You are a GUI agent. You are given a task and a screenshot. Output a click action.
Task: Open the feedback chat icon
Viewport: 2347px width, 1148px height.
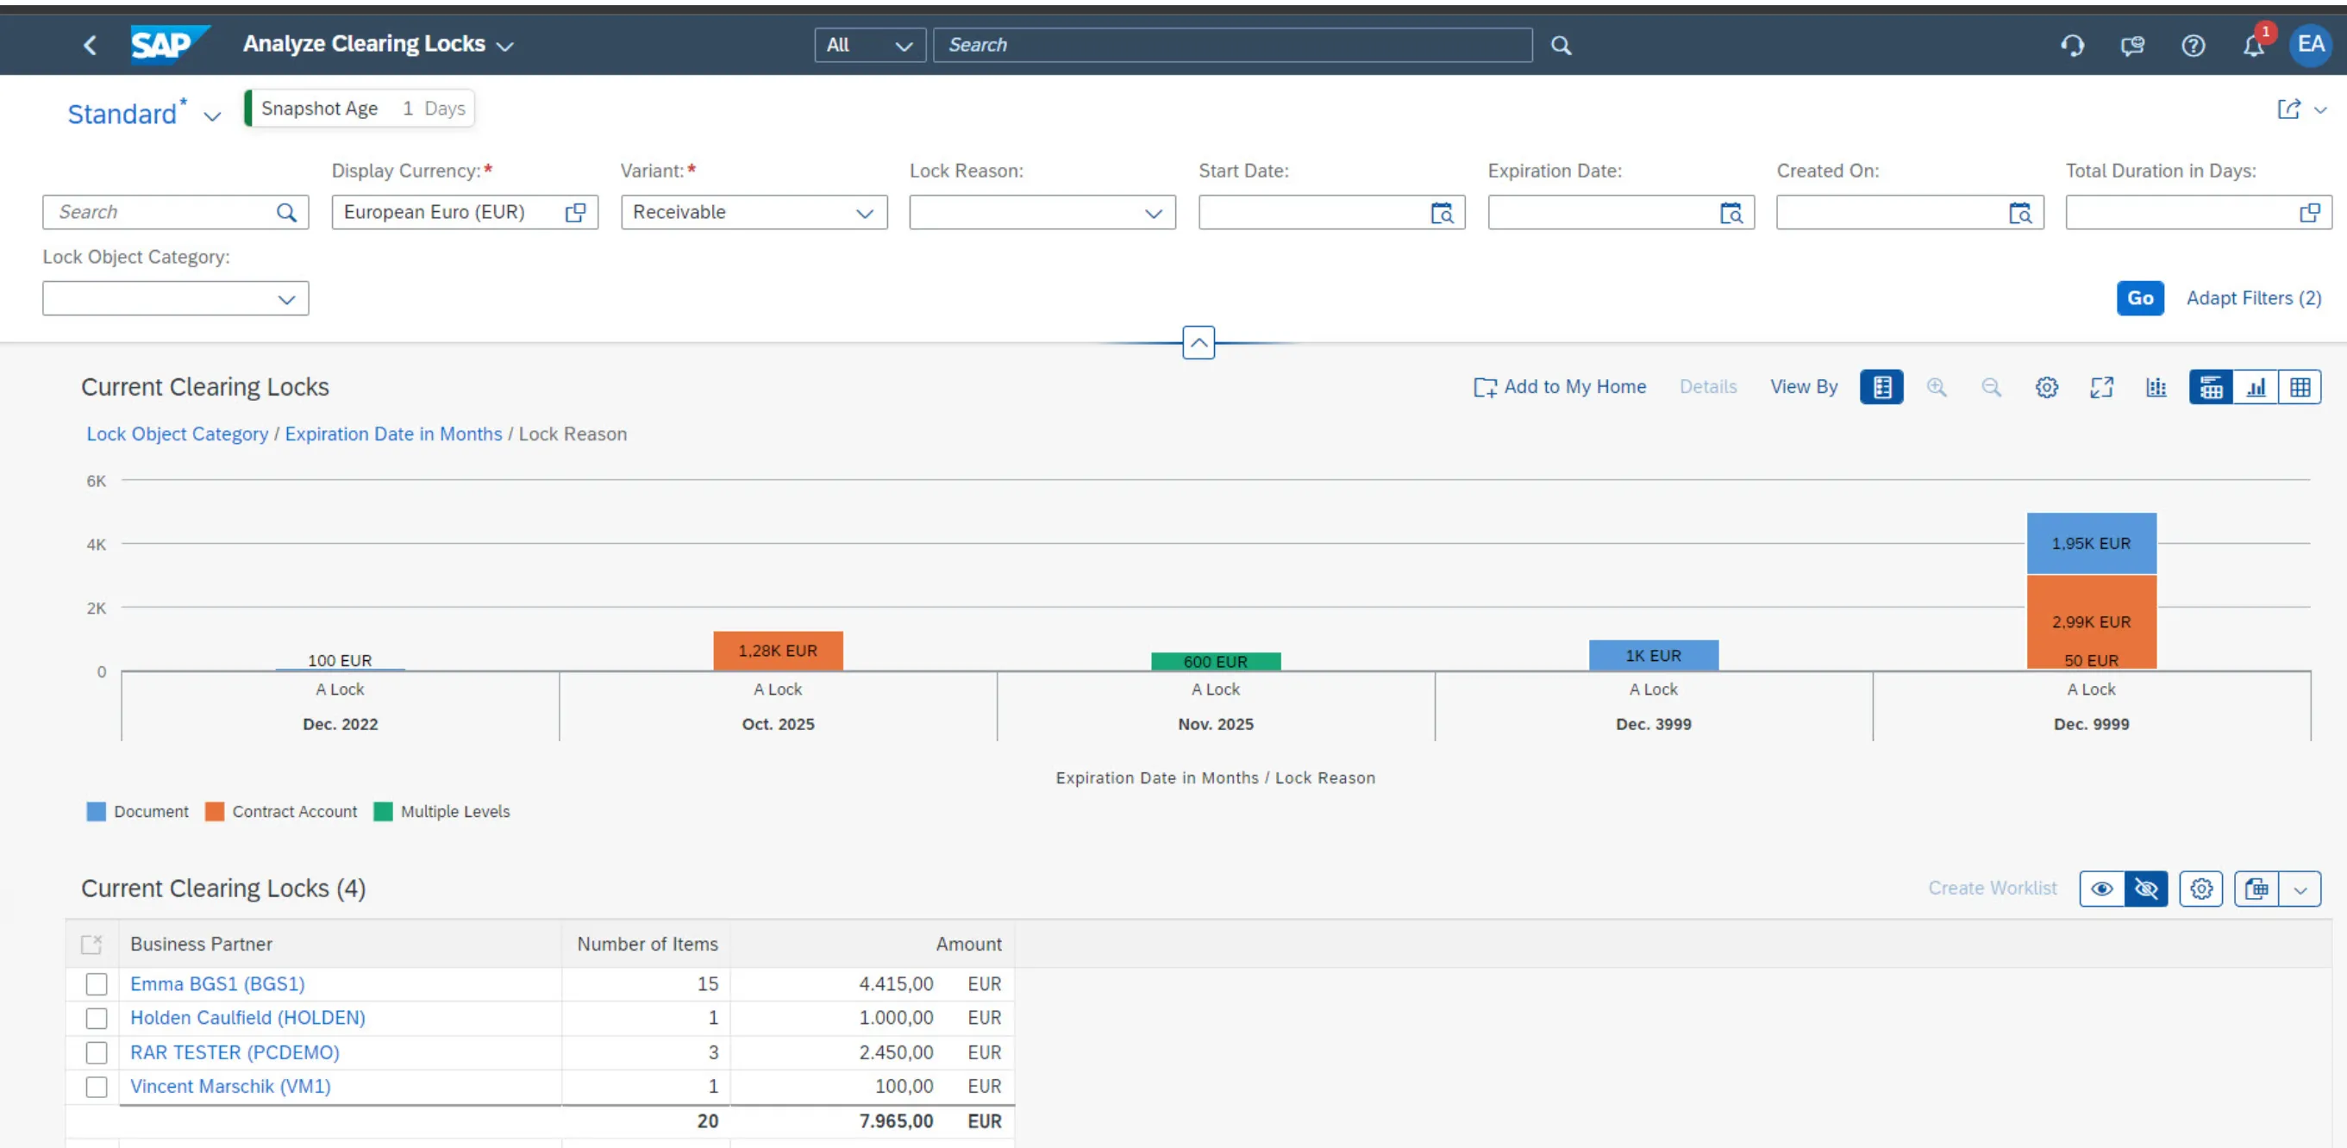point(2132,45)
